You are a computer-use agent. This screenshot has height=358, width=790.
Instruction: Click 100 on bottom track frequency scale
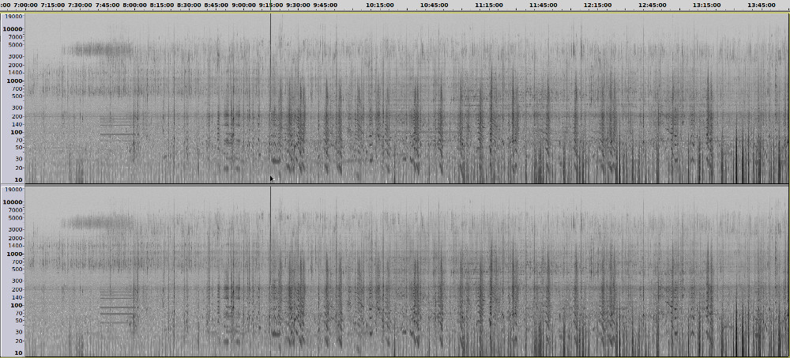click(17, 305)
